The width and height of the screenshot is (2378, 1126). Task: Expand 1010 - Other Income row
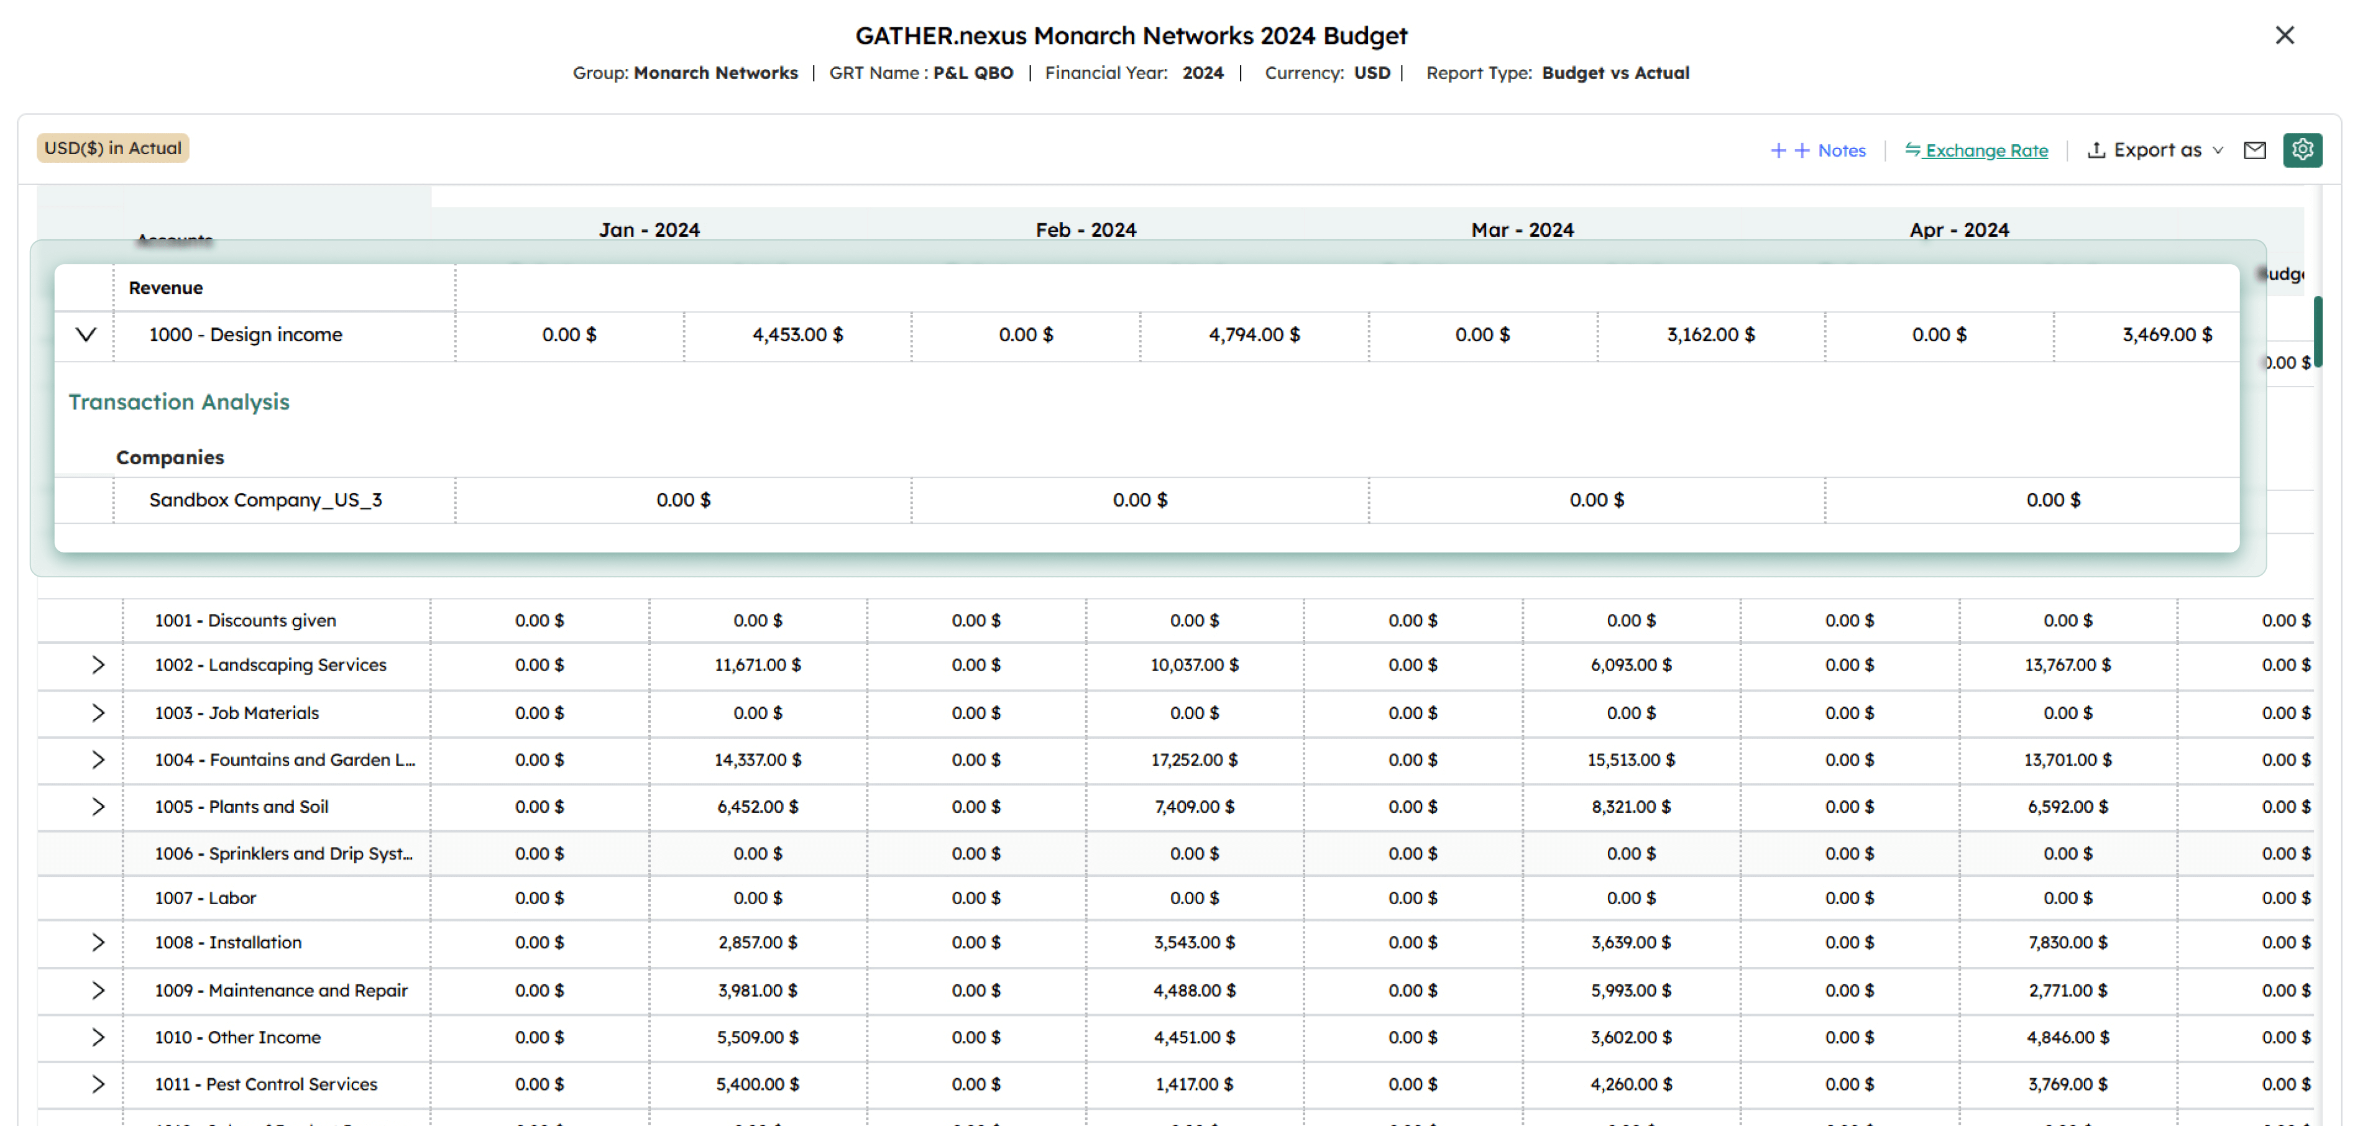tap(98, 1037)
